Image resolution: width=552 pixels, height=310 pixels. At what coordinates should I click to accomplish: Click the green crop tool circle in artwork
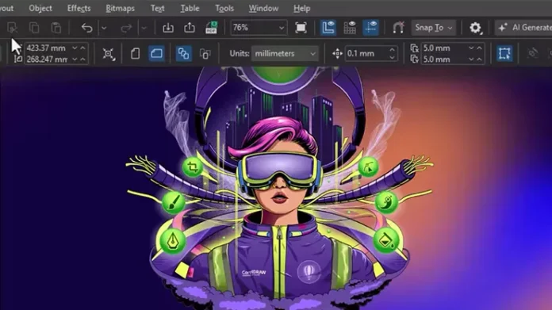point(193,166)
